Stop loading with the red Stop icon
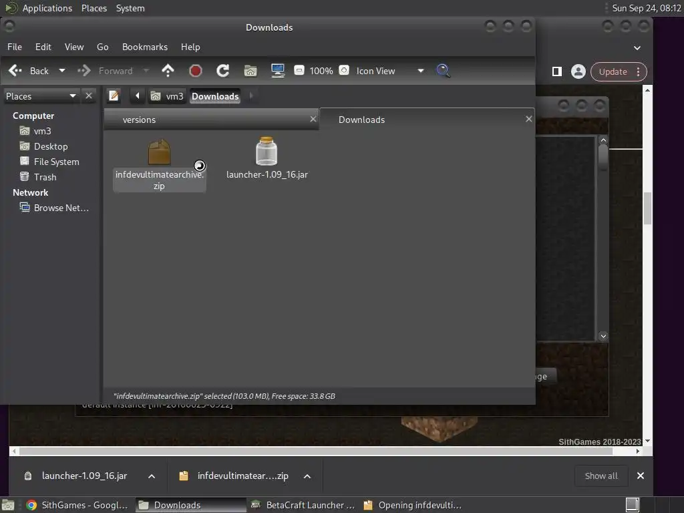Screen dimensions: 684x513 coord(196,71)
